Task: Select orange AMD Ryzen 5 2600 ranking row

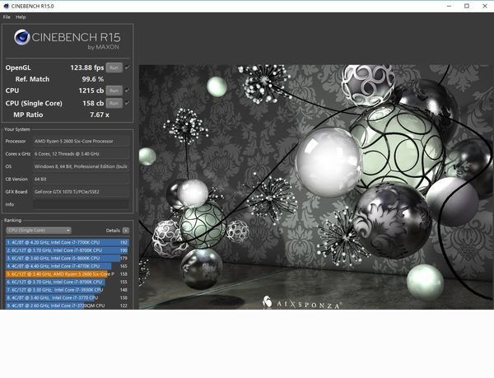Action: click(x=68, y=274)
